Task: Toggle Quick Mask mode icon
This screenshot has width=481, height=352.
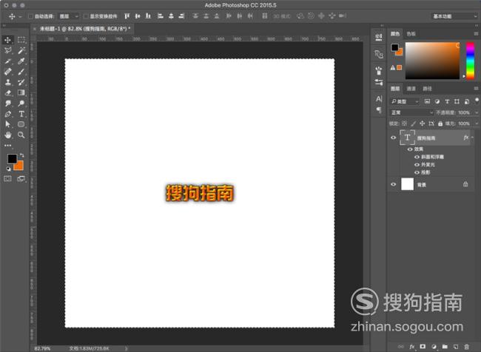Action: pyautogui.click(x=8, y=179)
